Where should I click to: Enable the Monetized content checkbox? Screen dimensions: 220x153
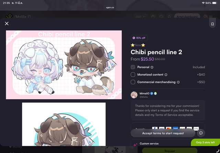click(x=133, y=74)
